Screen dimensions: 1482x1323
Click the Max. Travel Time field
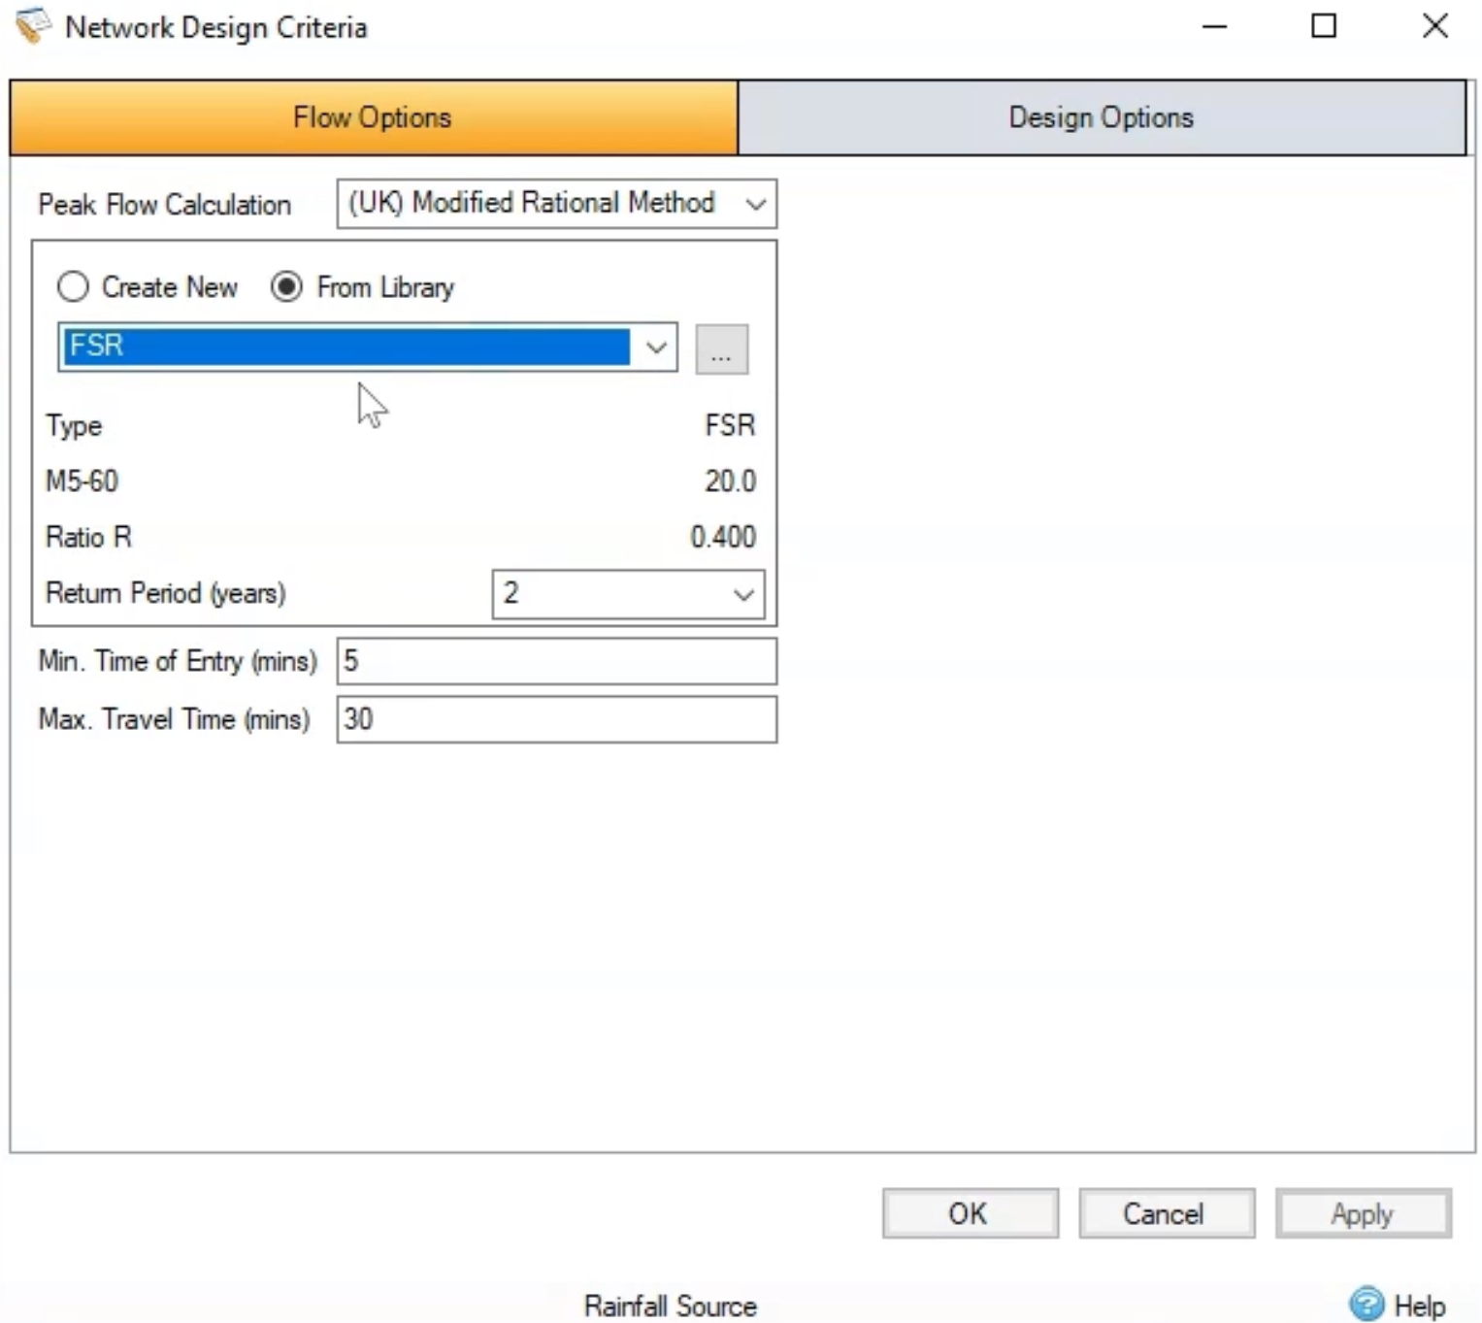tap(556, 719)
